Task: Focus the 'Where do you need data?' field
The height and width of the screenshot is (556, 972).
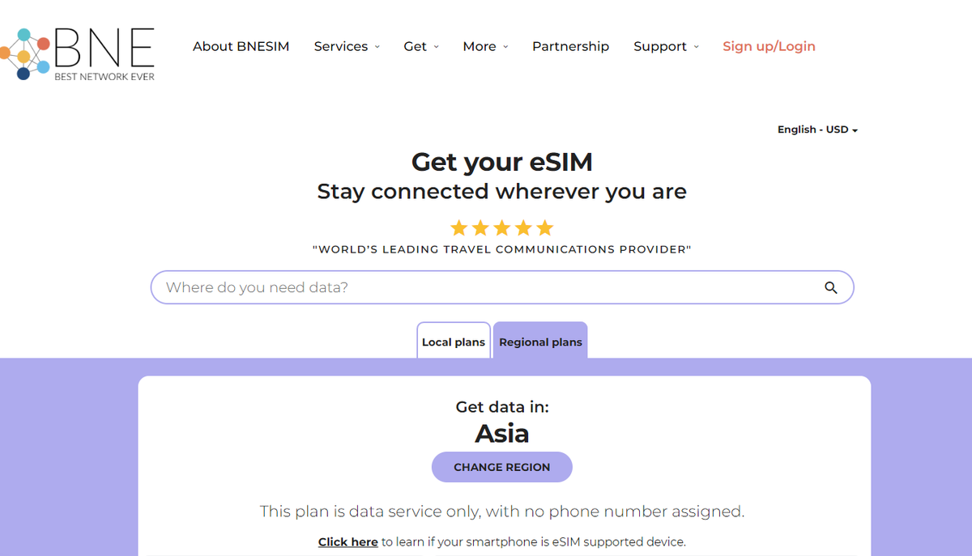Action: tap(486, 287)
